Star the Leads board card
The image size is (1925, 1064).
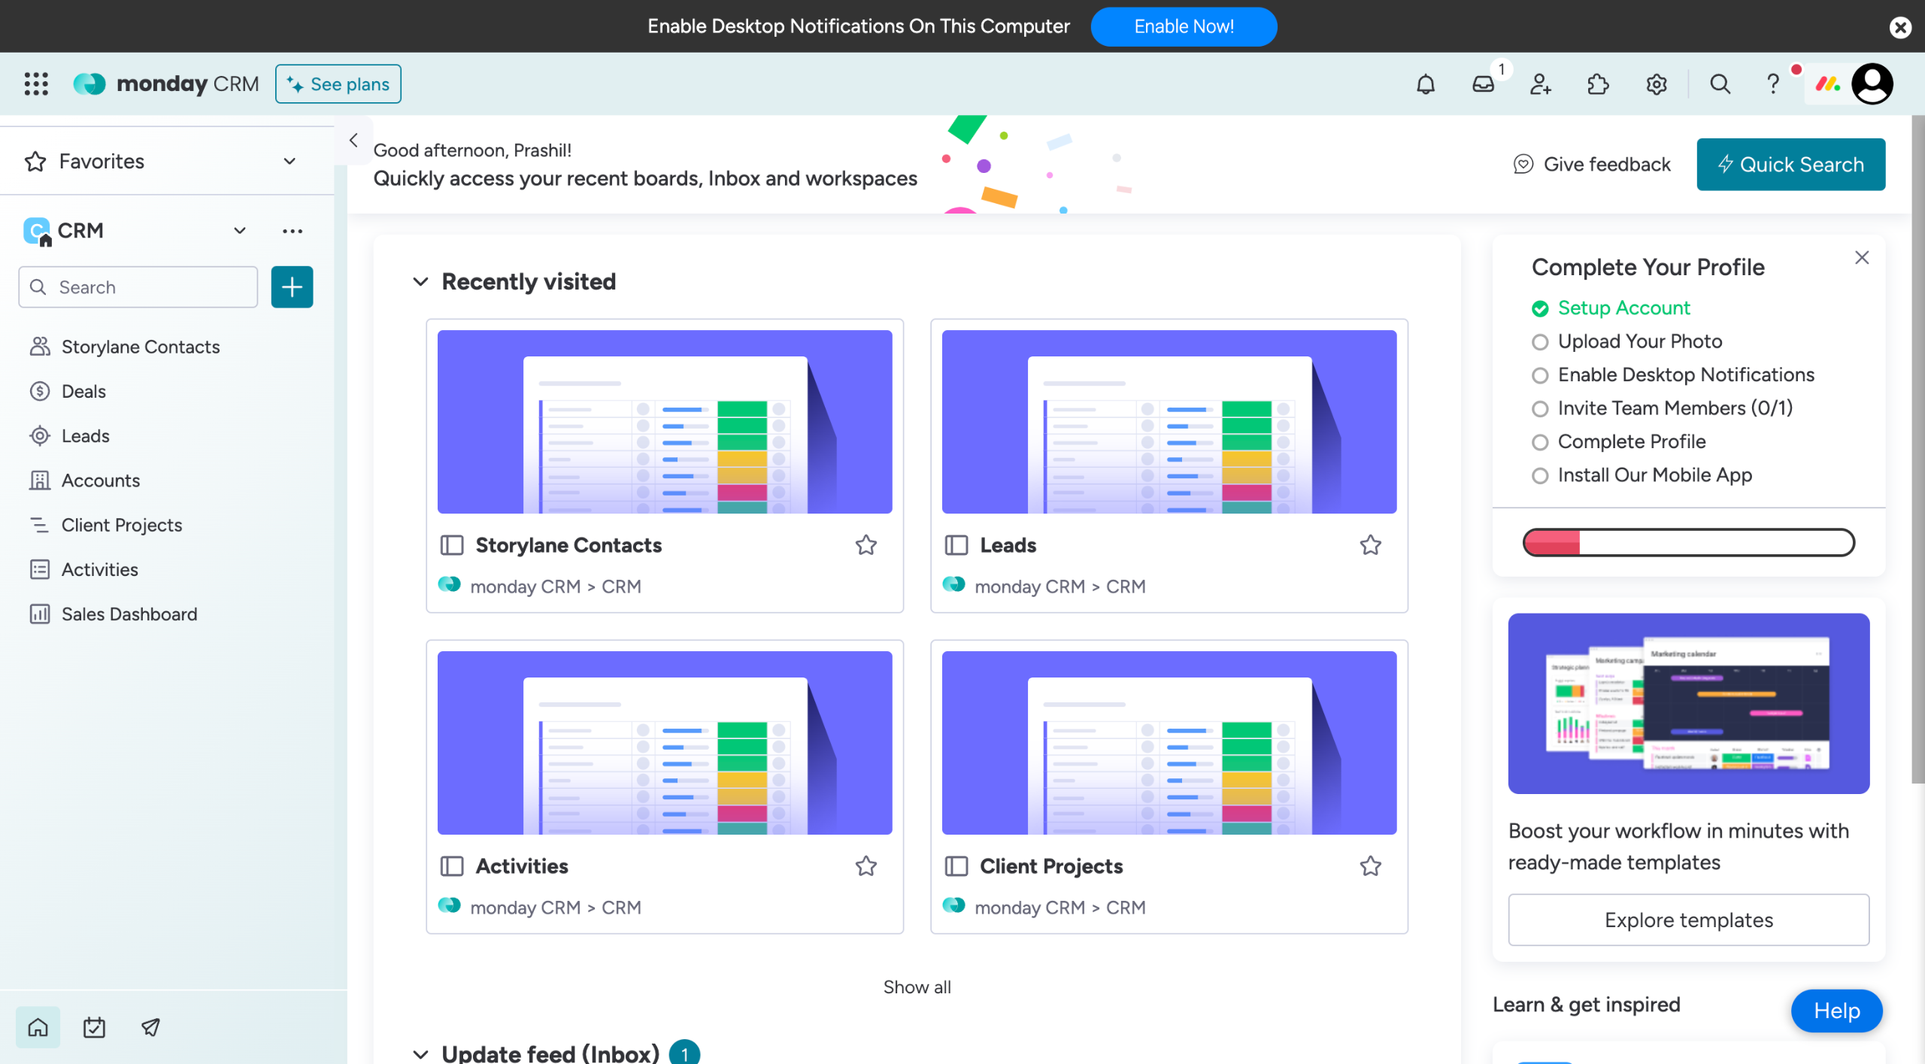coord(1371,544)
